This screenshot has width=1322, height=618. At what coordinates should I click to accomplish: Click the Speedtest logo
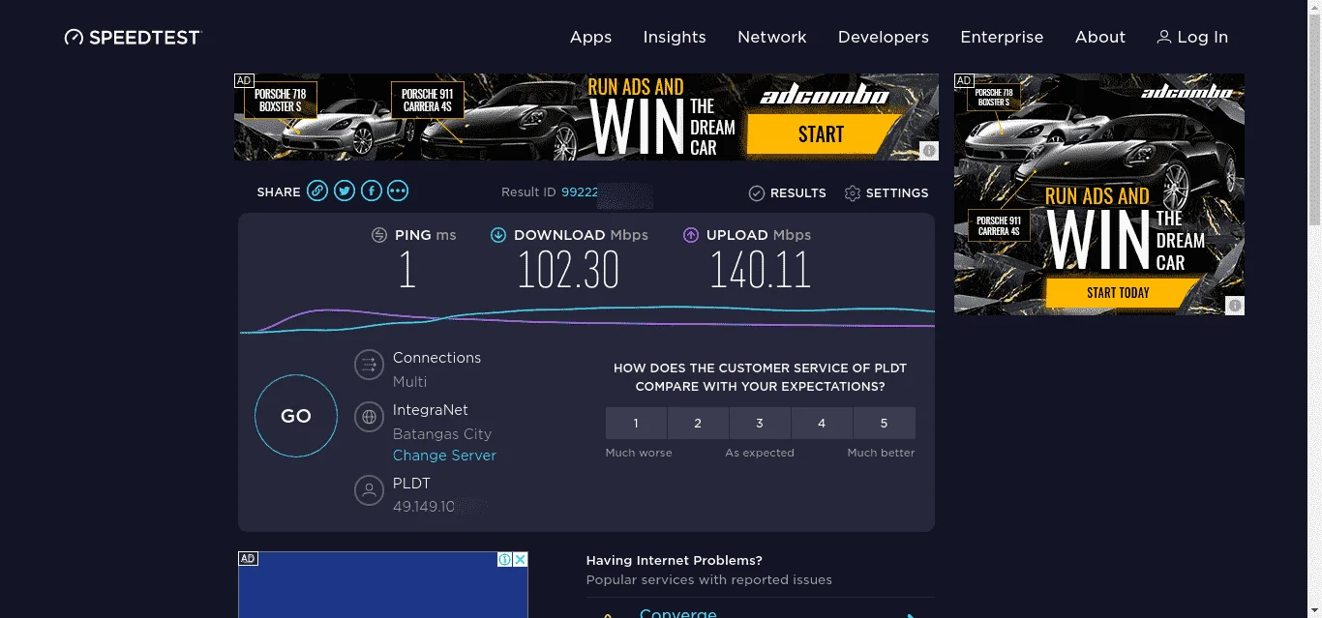[x=133, y=38]
